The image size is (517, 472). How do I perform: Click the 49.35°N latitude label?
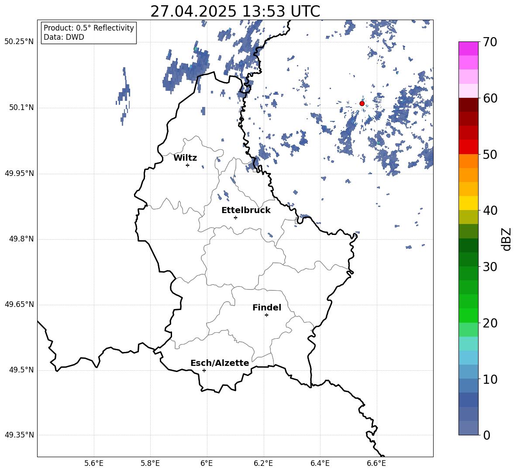[x=19, y=435]
